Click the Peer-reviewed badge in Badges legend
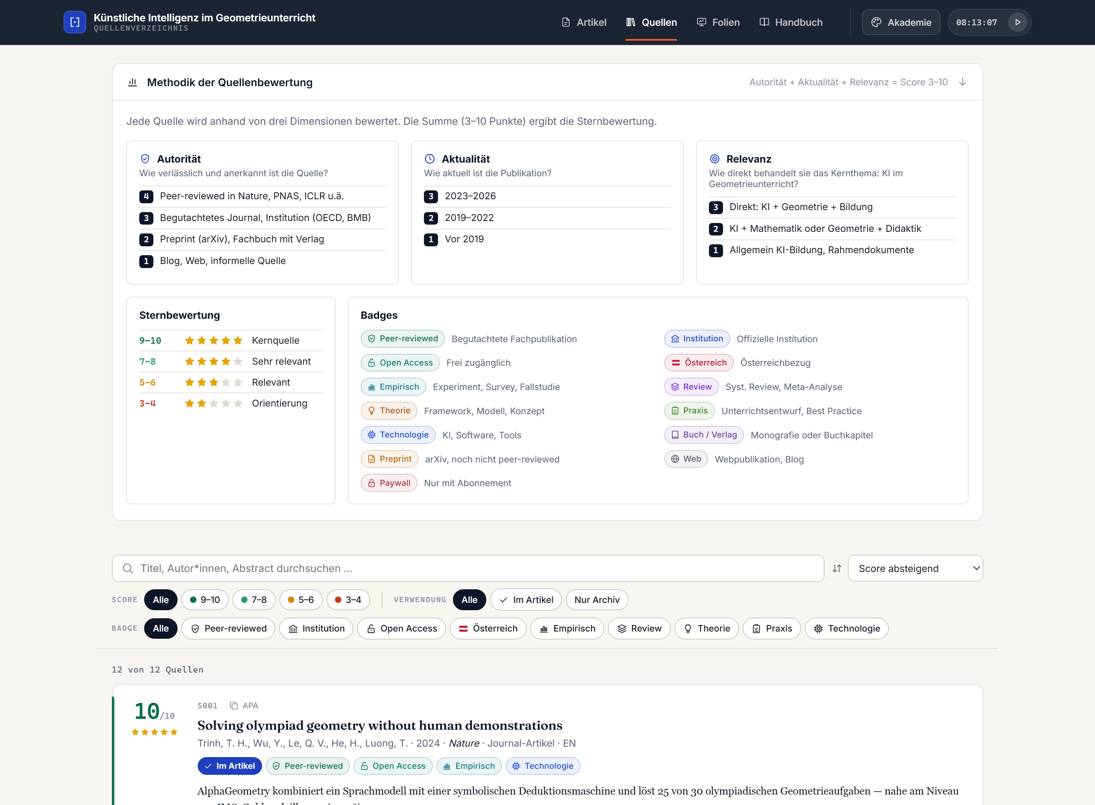The height and width of the screenshot is (805, 1095). pos(403,339)
